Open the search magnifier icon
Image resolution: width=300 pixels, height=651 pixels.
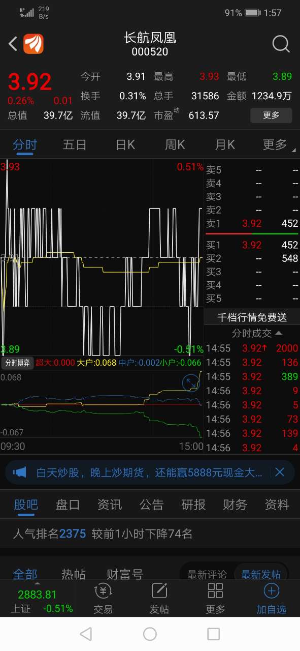(x=281, y=44)
